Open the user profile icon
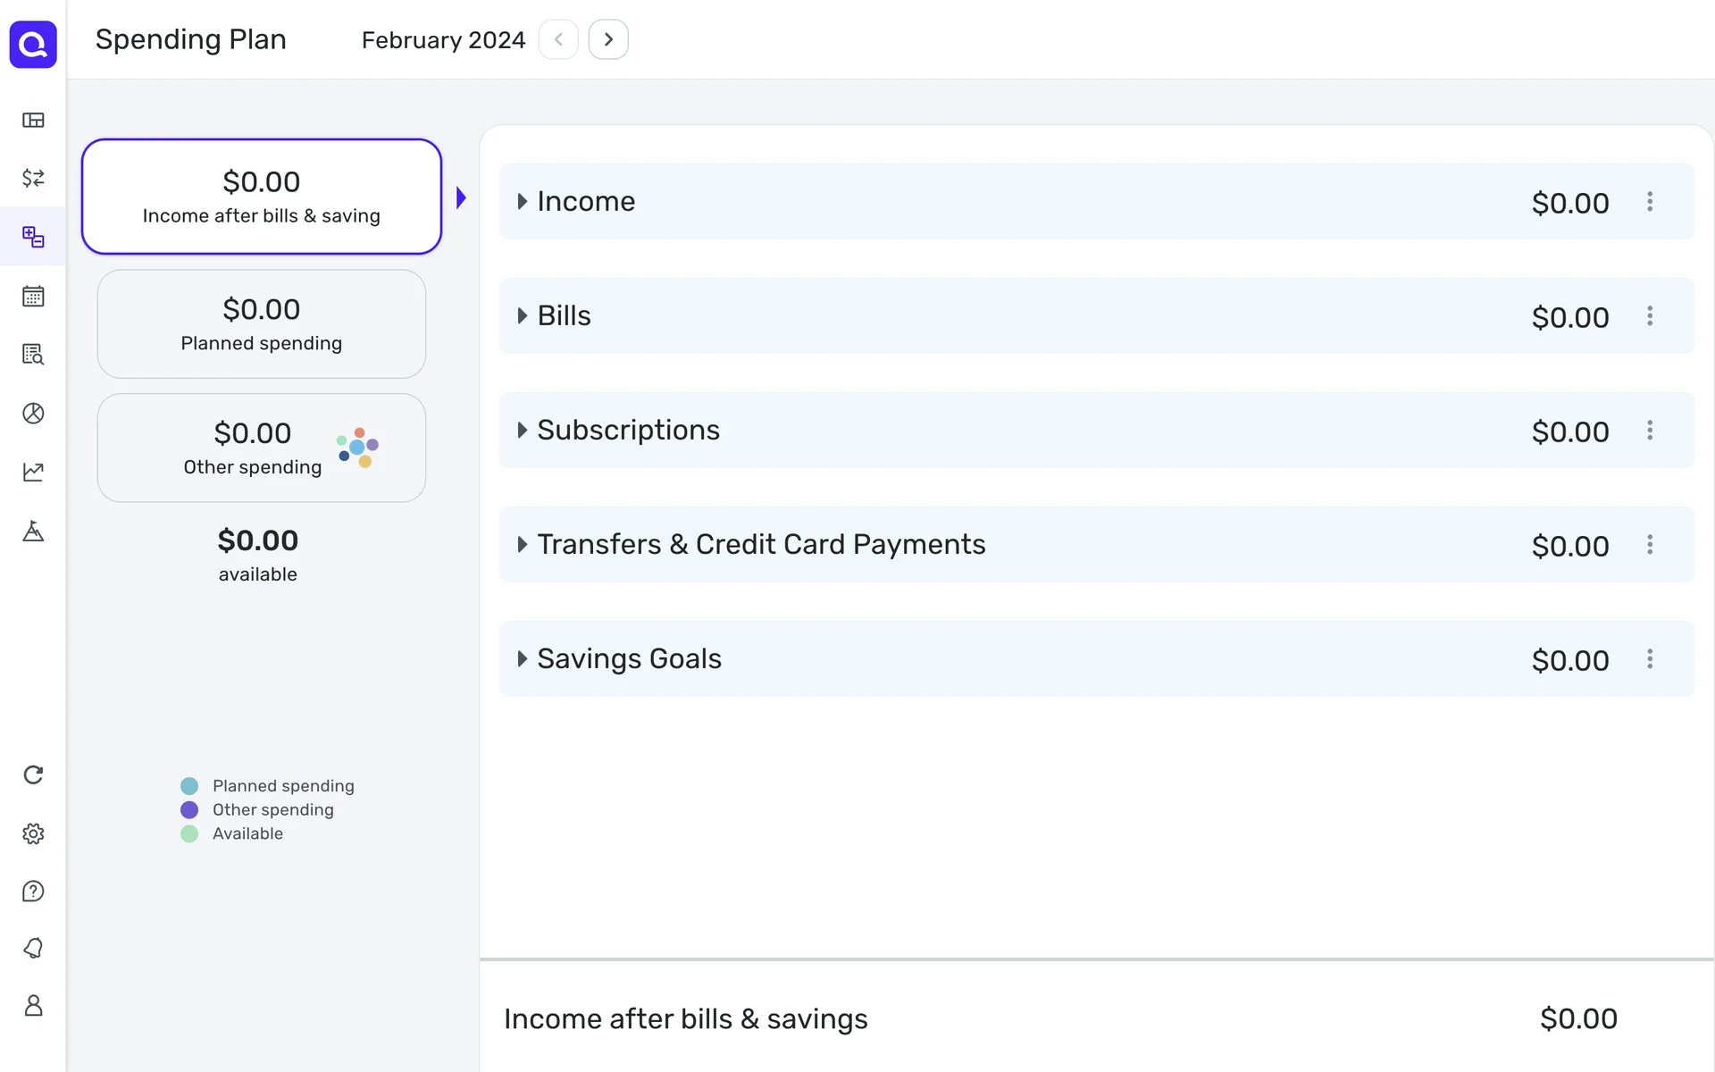This screenshot has height=1072, width=1715. pos(33,1006)
